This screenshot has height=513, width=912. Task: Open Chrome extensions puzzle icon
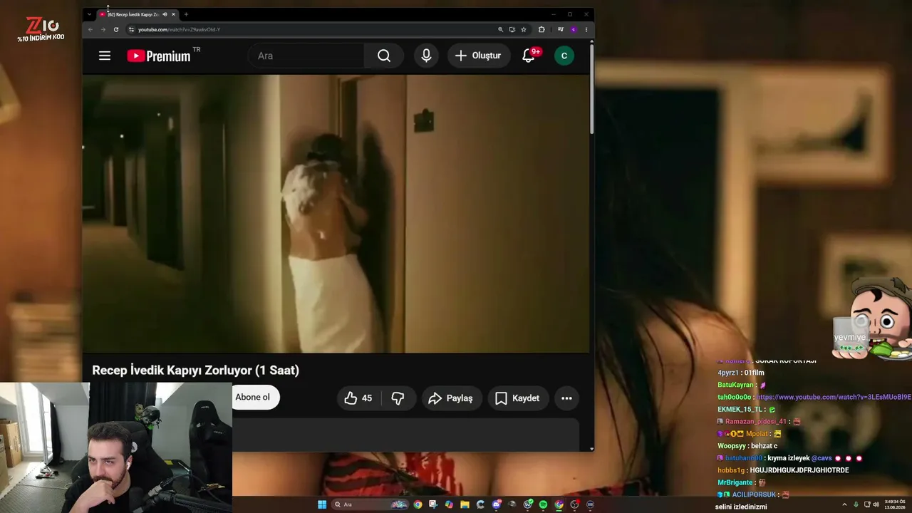(x=541, y=29)
